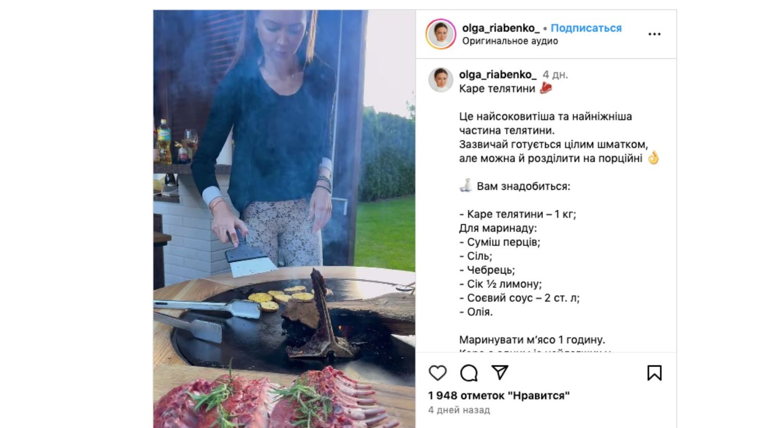Click the OK hand emoji in caption
The image size is (763, 428).
[654, 158]
